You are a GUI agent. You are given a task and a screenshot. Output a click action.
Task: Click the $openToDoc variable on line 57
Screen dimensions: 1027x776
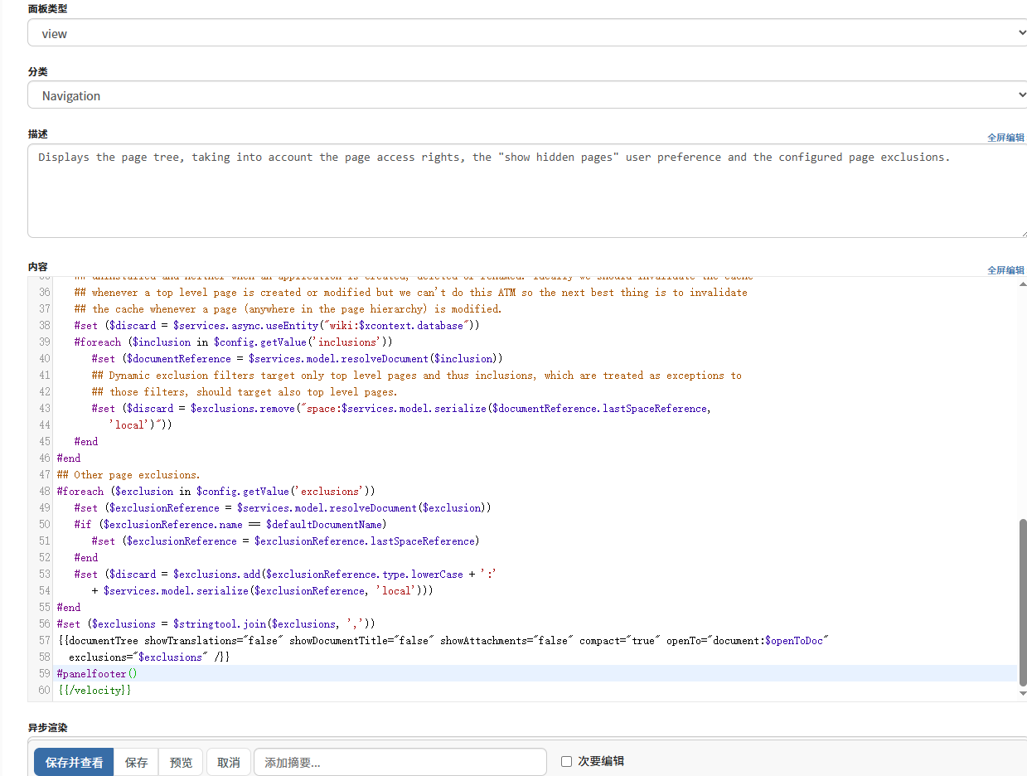click(792, 640)
